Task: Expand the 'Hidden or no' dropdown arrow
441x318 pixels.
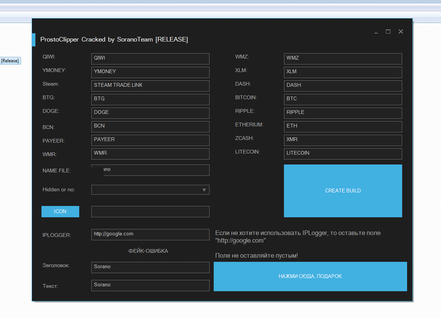Action: pyautogui.click(x=204, y=190)
